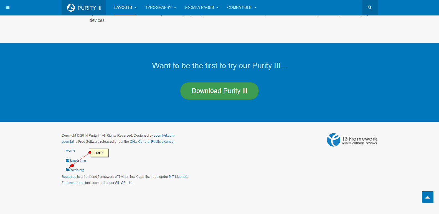
Task: Open the Sample Sites footer link
Action: [76, 160]
